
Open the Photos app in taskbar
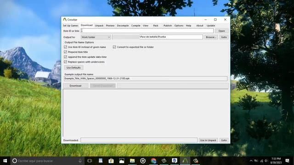coord(122,161)
